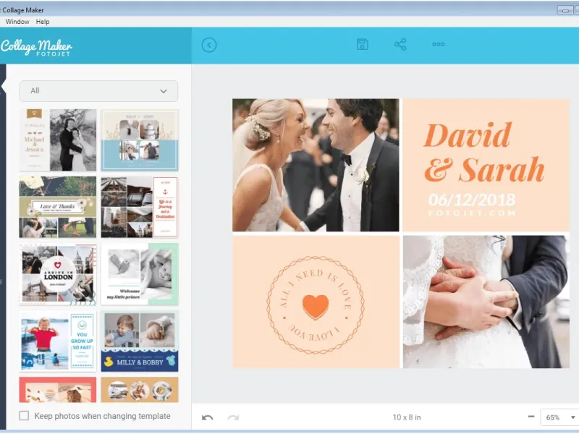Click the Collage Maker FotoJet logo

tap(36, 48)
